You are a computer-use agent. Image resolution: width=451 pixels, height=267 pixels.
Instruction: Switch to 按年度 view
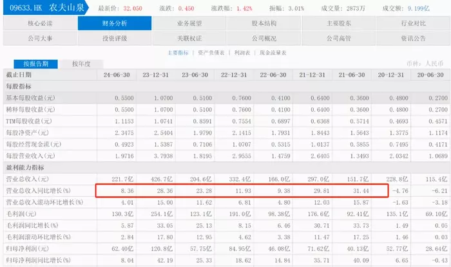tap(81, 64)
